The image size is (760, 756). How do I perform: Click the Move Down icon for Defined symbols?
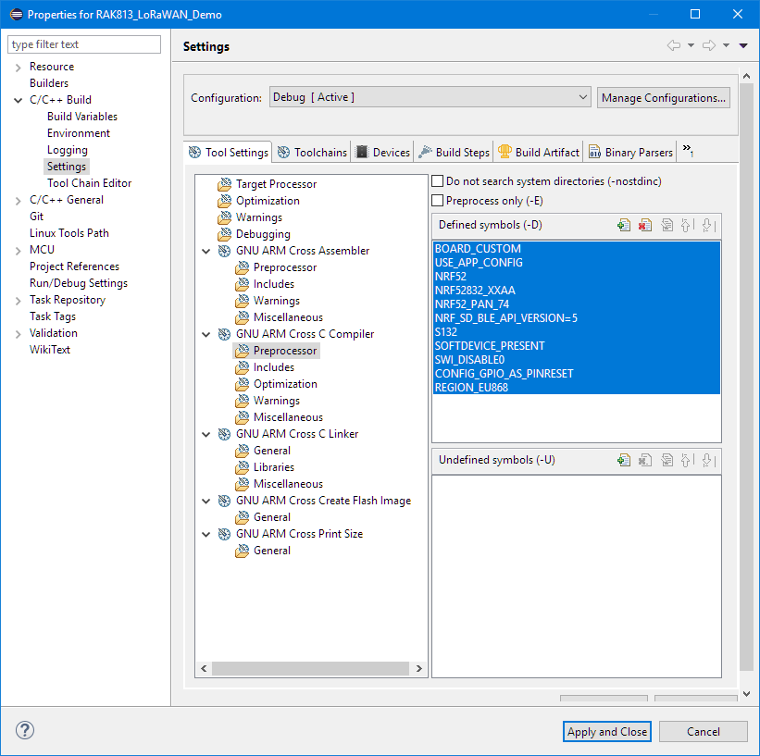click(706, 225)
